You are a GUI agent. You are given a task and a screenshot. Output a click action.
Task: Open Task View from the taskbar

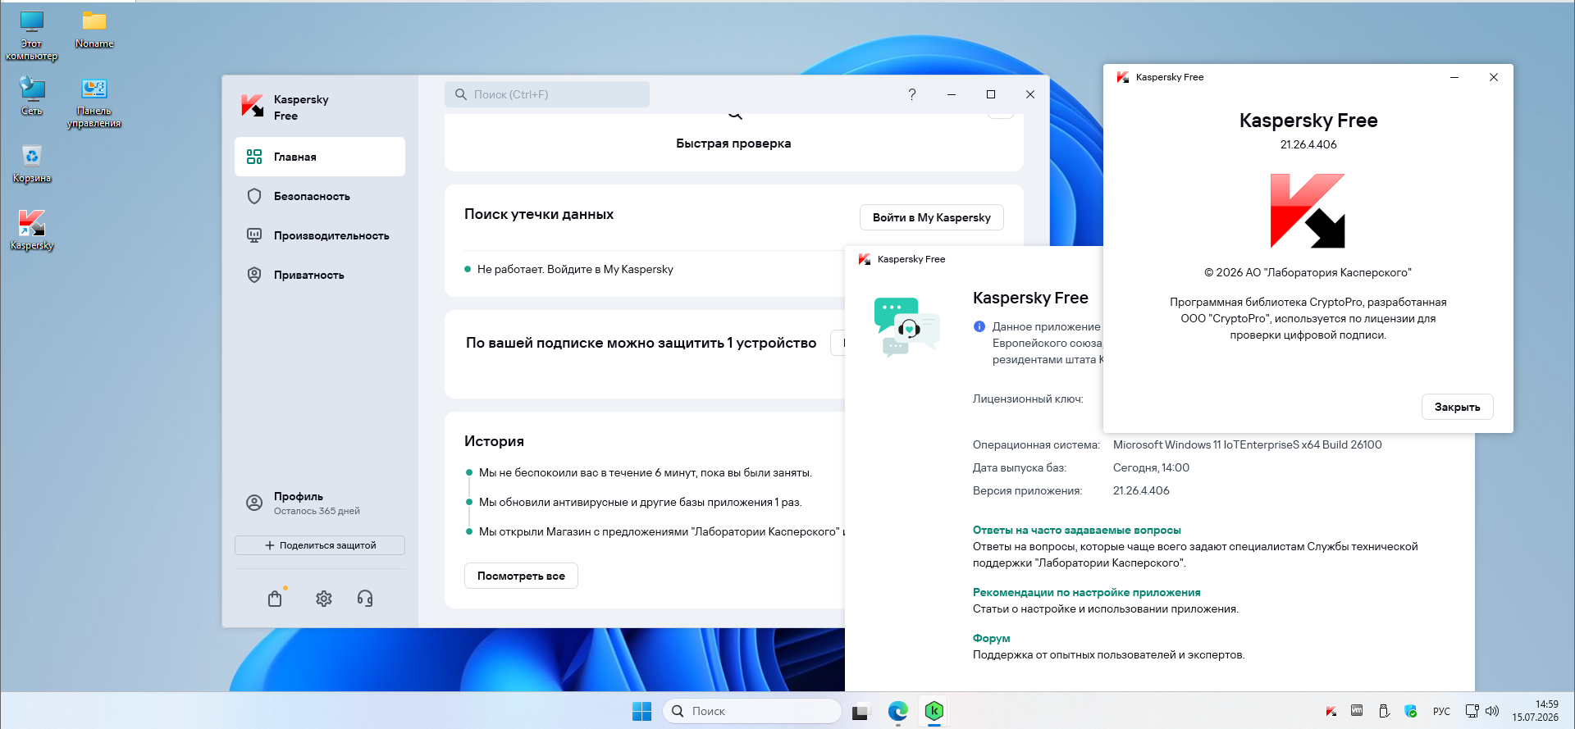tap(860, 711)
